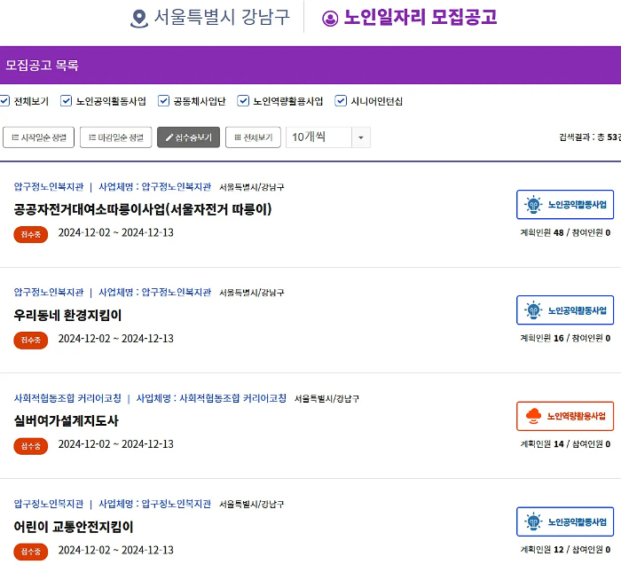Click the 모집공고 목록 header

click(x=42, y=65)
